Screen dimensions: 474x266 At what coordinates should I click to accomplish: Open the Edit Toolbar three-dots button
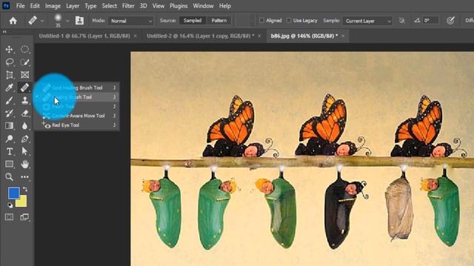(x=24, y=177)
